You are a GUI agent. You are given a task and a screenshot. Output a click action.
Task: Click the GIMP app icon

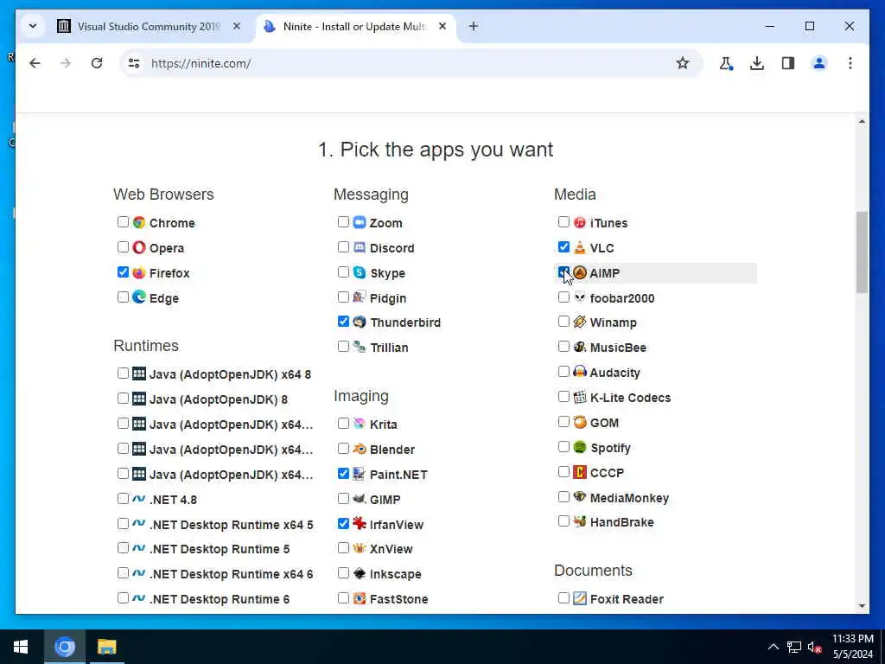tap(360, 499)
